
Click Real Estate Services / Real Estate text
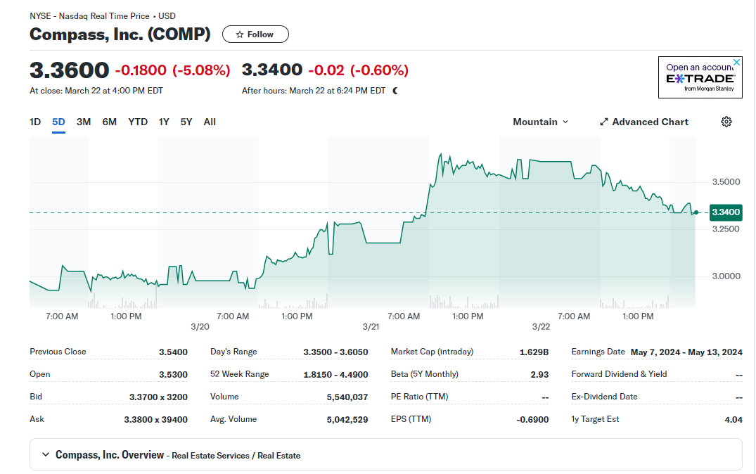[236, 456]
